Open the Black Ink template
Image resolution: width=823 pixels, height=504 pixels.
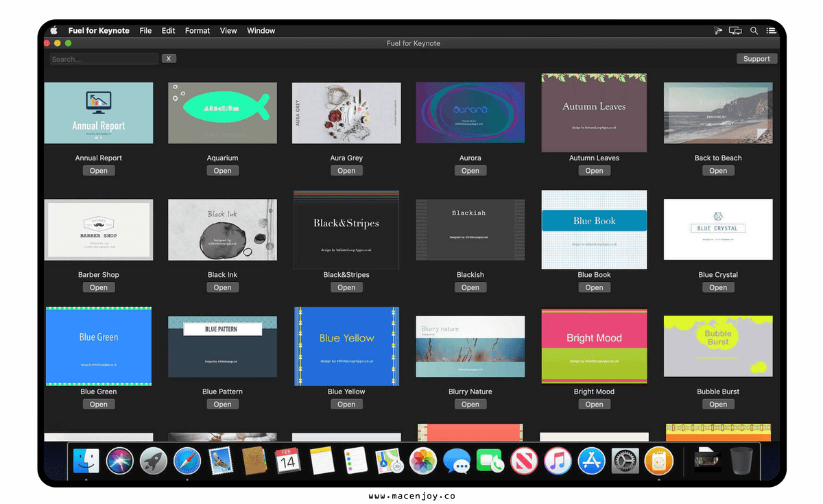pyautogui.click(x=223, y=287)
